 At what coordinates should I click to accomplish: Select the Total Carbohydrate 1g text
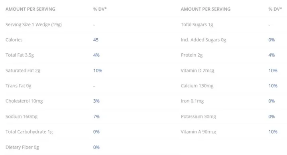point(29,132)
